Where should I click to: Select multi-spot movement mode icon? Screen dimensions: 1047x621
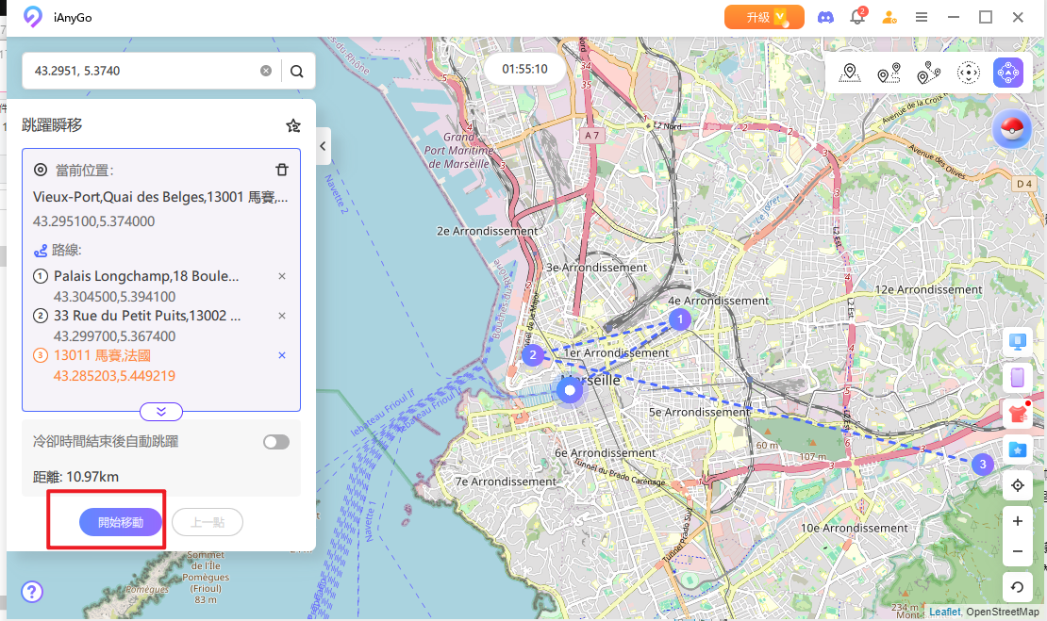click(928, 73)
